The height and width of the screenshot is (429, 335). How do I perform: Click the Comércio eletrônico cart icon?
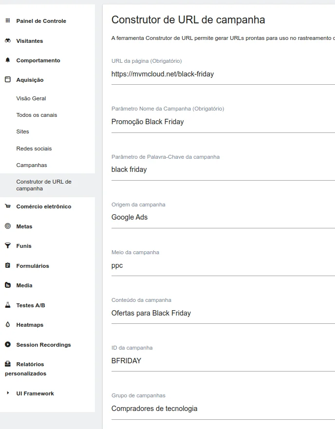coord(7,206)
